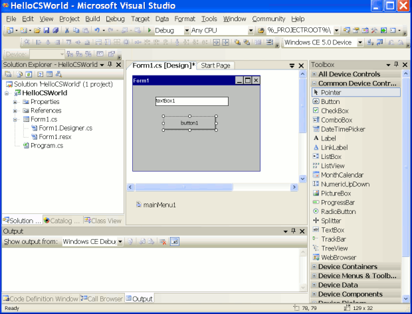Select the RadioButton control in Toolbox
The width and height of the screenshot is (412, 314).
tap(339, 211)
